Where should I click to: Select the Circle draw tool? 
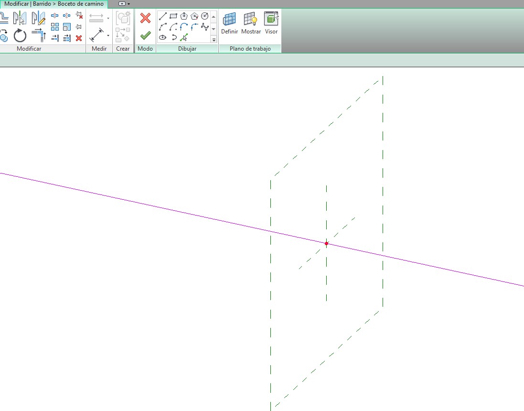tap(205, 16)
